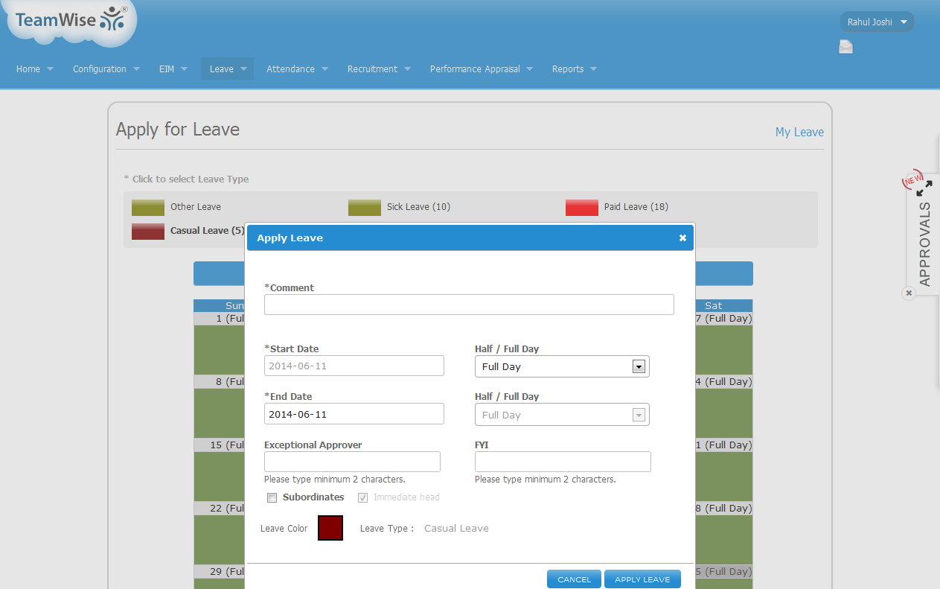
Task: Pick the Casual Leave dark red icon
Action: point(147,231)
